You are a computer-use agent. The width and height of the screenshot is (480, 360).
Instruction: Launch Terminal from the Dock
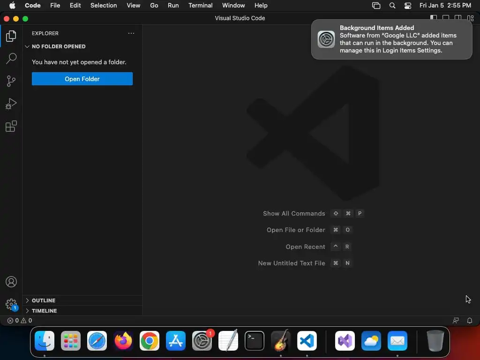[x=255, y=341]
